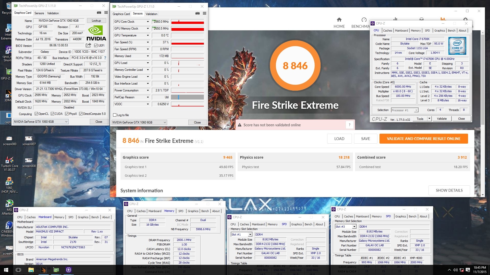This screenshot has width=490, height=275.
Task: Switch to Graphics Card tab in GPU-Z Sensors window
Action: [x=121, y=14]
